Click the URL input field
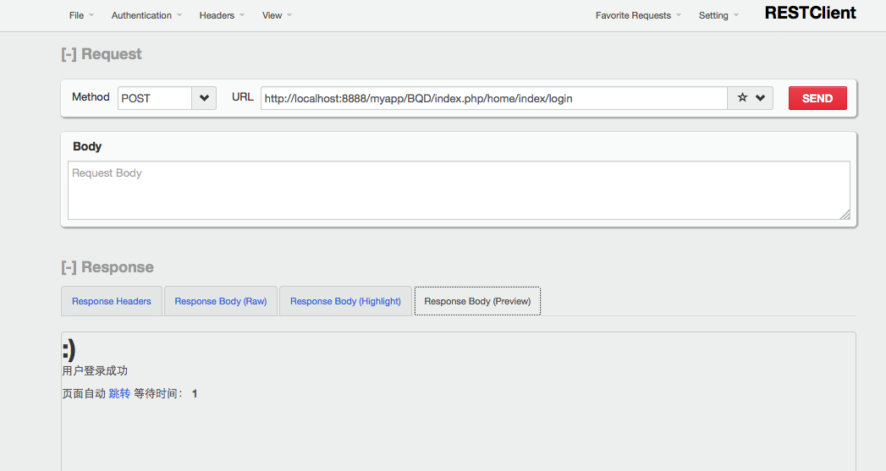Image resolution: width=886 pixels, height=471 pixels. pyautogui.click(x=494, y=98)
